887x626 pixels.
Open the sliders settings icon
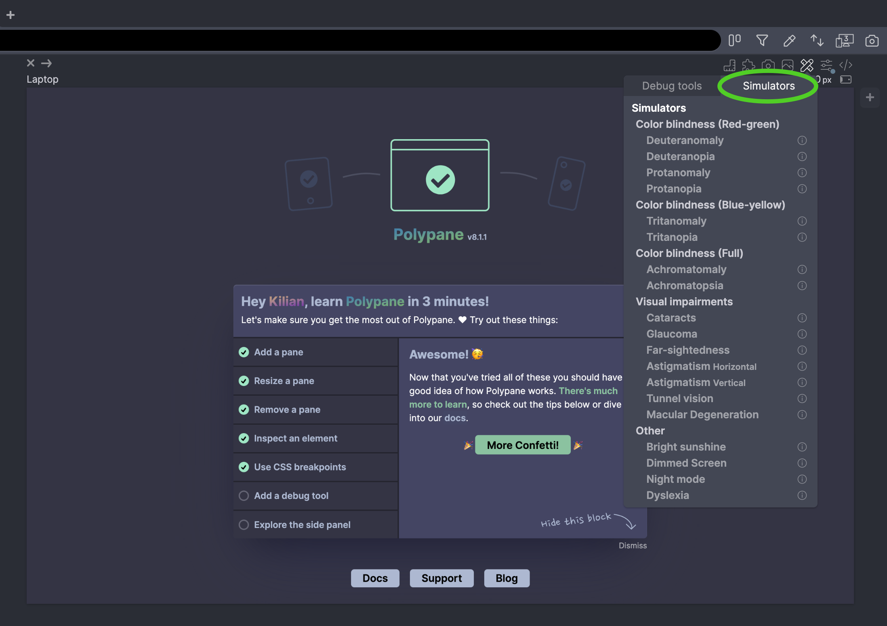tap(827, 65)
